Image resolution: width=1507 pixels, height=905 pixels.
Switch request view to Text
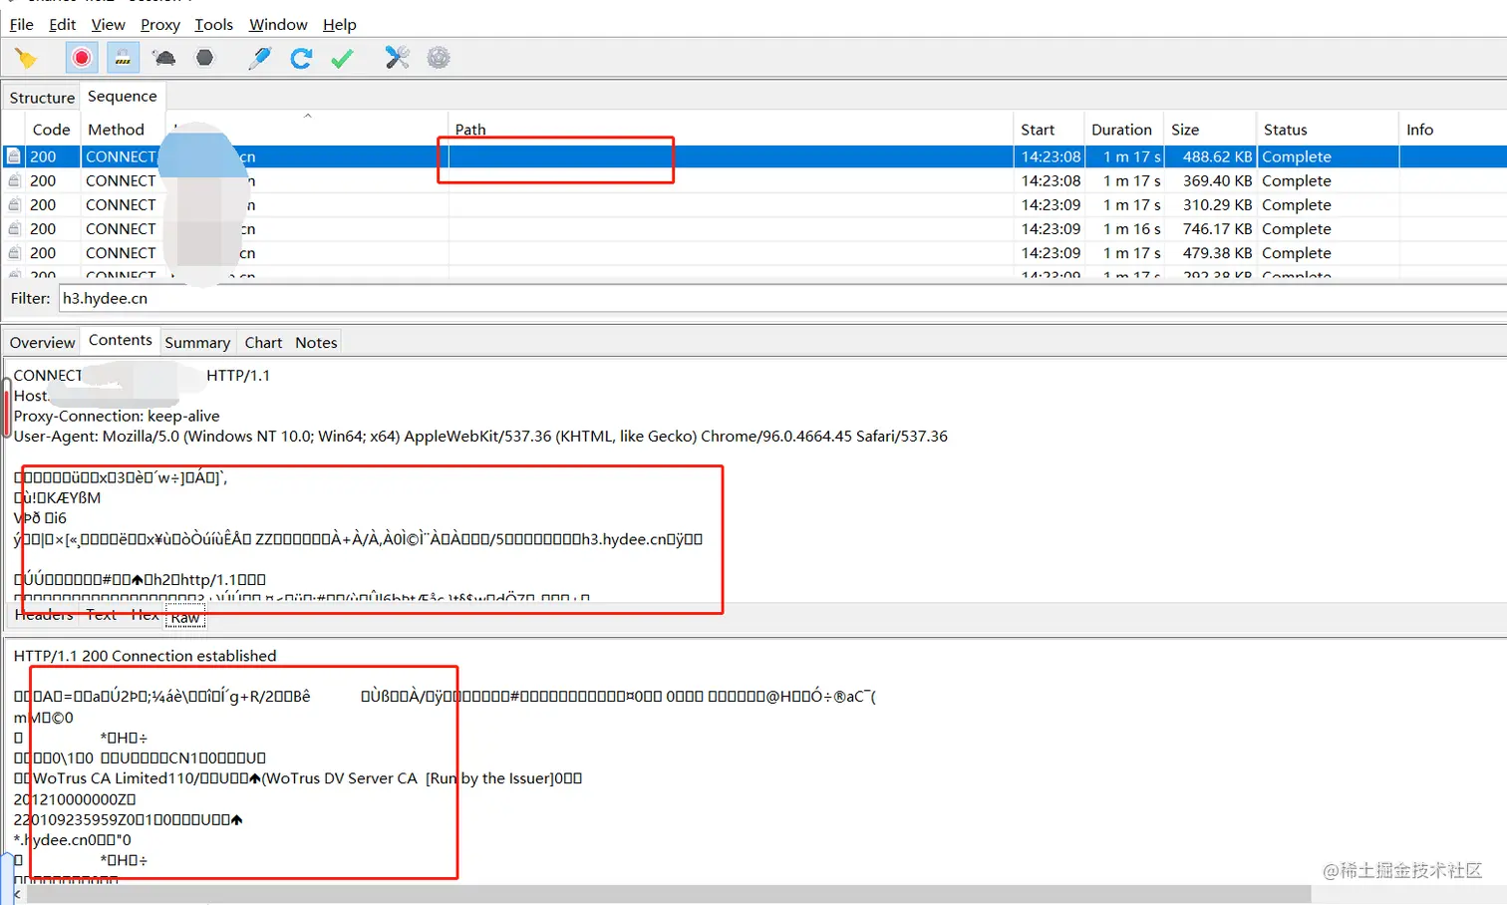(102, 615)
